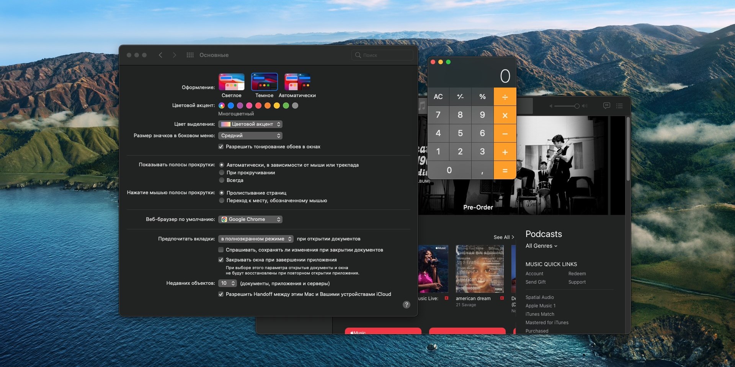The image size is (735, 367).
Task: Click the minus key on Calculator
Action: (x=505, y=133)
